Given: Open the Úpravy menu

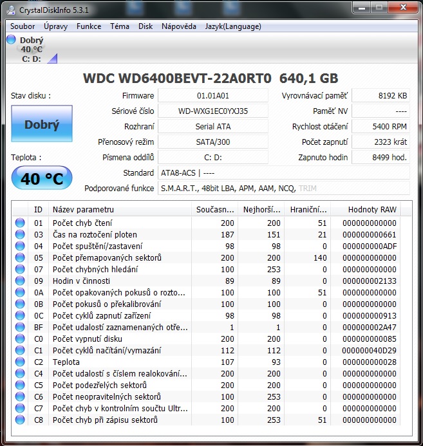Looking at the screenshot, I should (55, 26).
